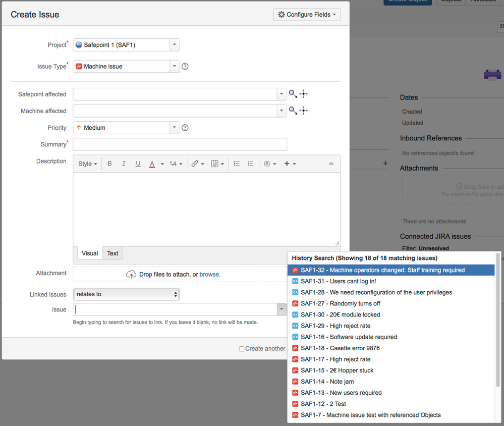Screen dimensions: 504x426
Task: Select SAF1-12 2 Test
Action: coord(391,404)
